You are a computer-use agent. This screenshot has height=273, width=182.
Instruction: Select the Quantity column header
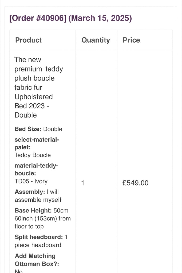(96, 40)
